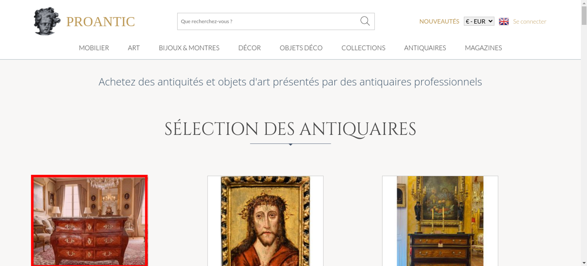This screenshot has height=266, width=587.
Task: Open the EUR currency dropdown
Action: coord(479,21)
